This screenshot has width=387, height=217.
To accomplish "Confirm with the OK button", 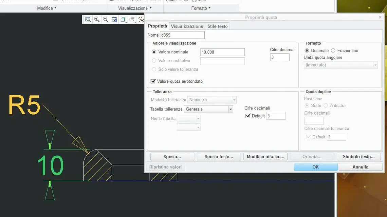I will coord(315,167).
